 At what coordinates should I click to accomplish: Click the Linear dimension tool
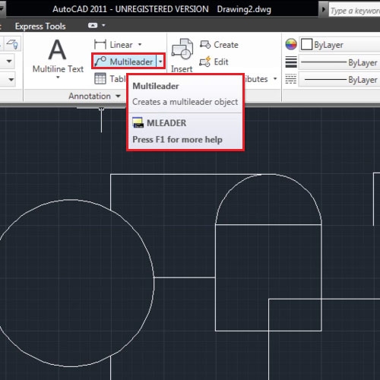click(113, 45)
